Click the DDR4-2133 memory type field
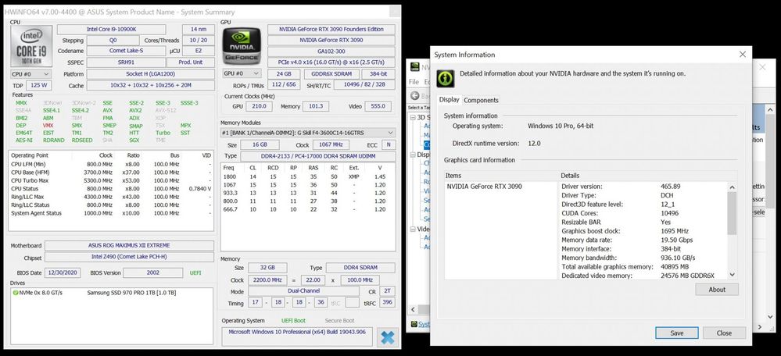The height and width of the screenshot is (356, 781). click(x=318, y=156)
